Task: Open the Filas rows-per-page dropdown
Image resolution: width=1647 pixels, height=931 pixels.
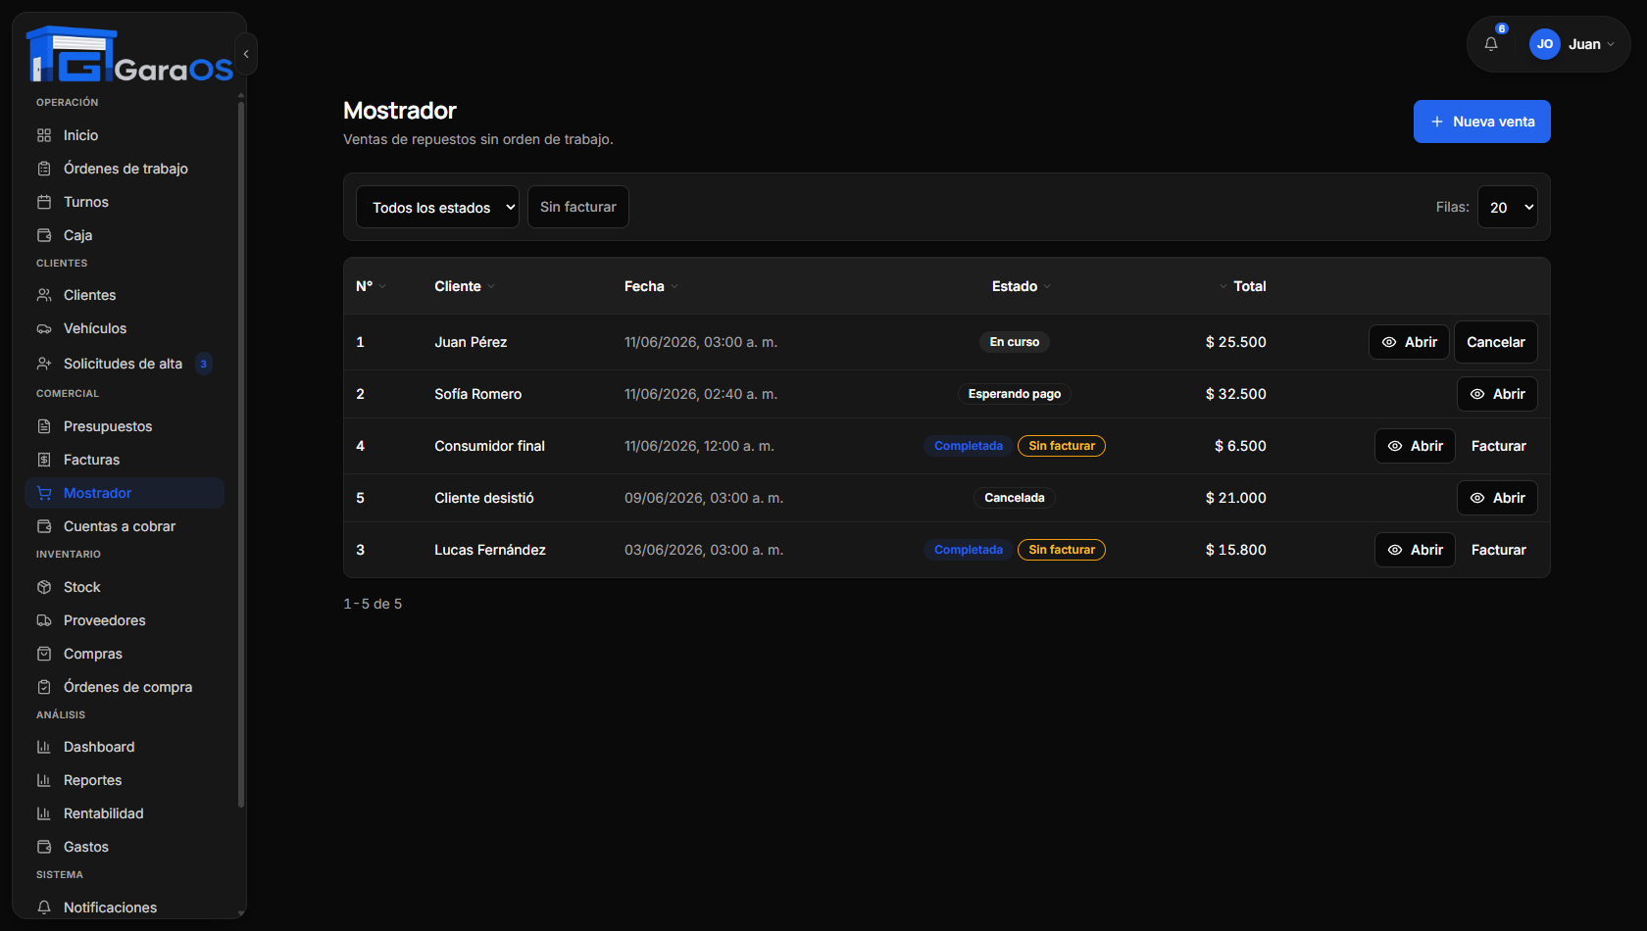Action: point(1508,207)
